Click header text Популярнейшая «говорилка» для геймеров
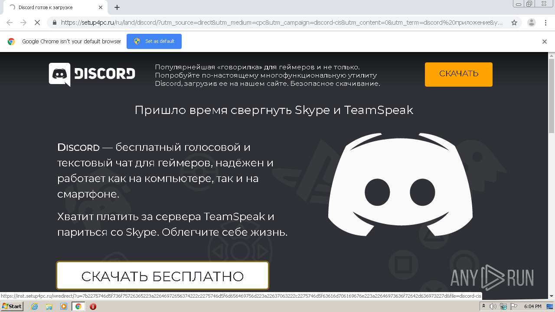Viewport: 555px width, 312px height. coord(268,75)
